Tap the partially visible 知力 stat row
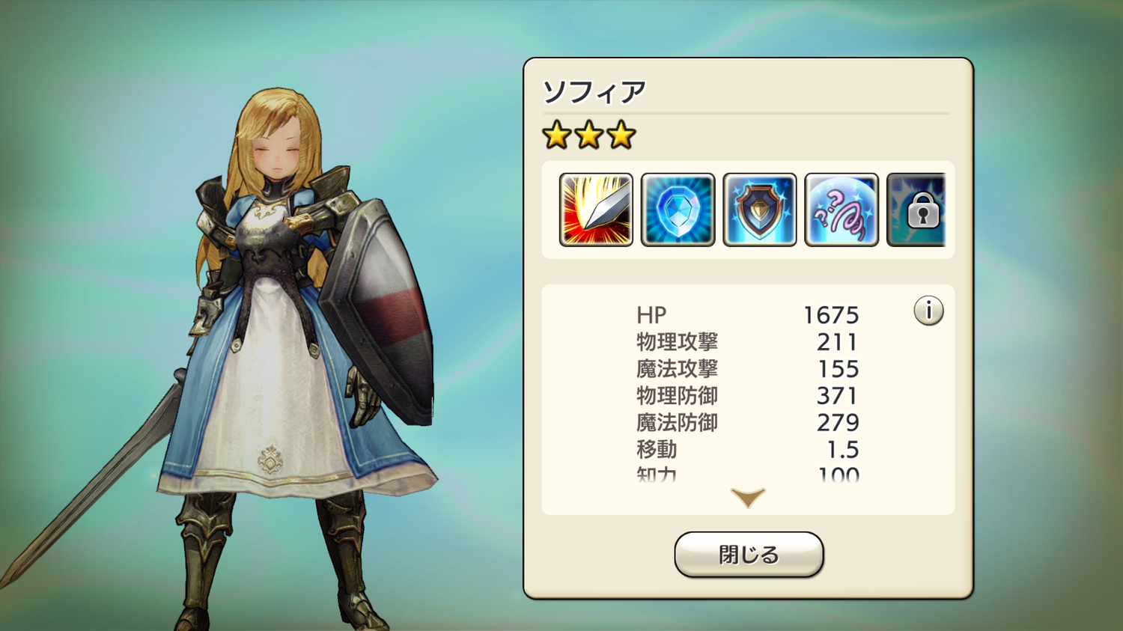Viewport: 1123px width, 631px height. (x=748, y=474)
